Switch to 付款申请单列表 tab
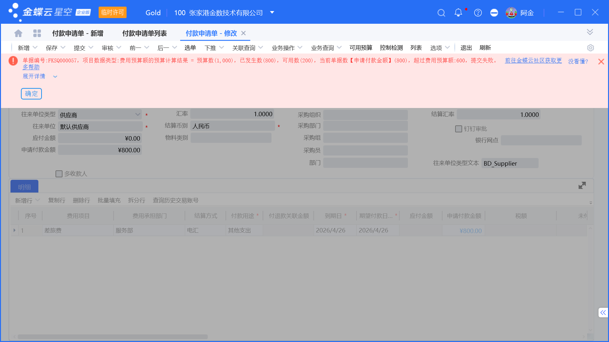Image resolution: width=609 pixels, height=342 pixels. 145,33
